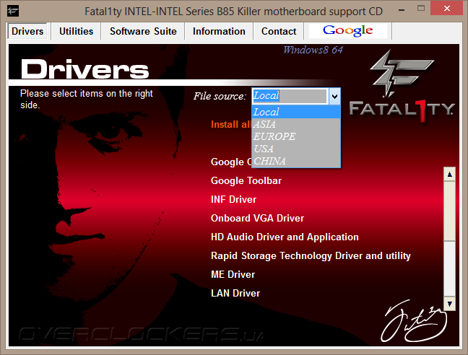
Task: Switch to the Utilities tab
Action: pyautogui.click(x=76, y=31)
